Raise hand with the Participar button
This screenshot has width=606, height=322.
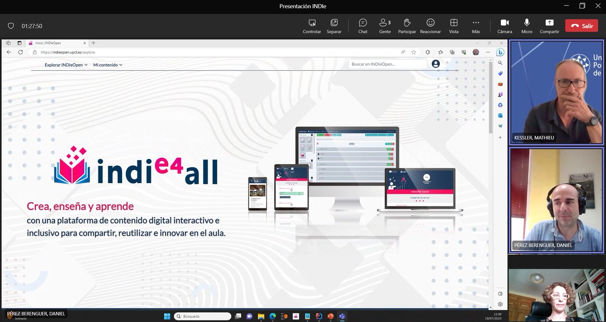point(407,26)
